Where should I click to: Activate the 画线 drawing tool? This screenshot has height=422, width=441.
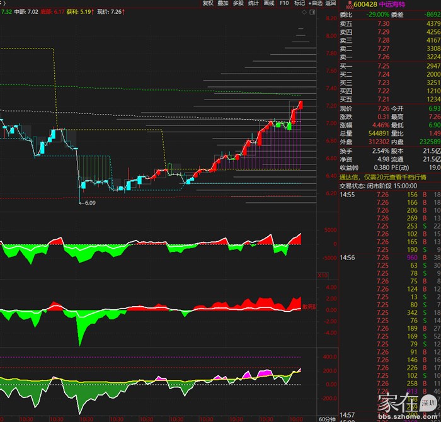point(269,3)
